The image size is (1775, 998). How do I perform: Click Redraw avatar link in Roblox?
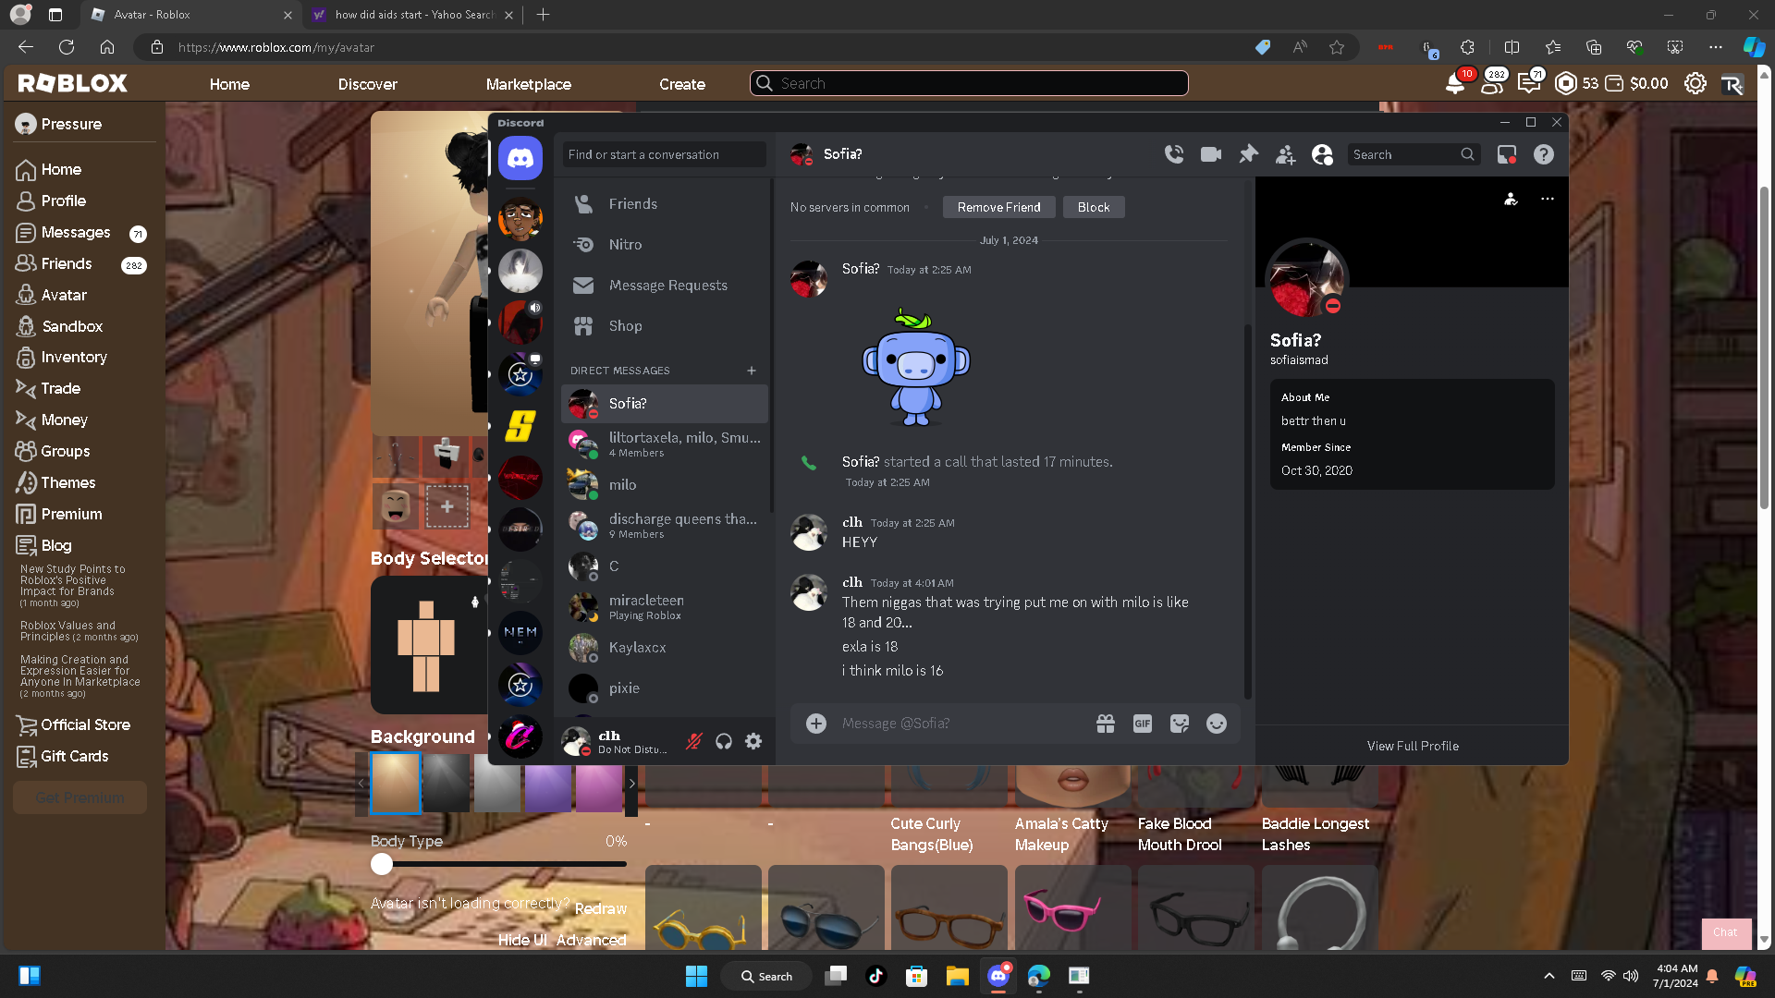[x=601, y=908]
